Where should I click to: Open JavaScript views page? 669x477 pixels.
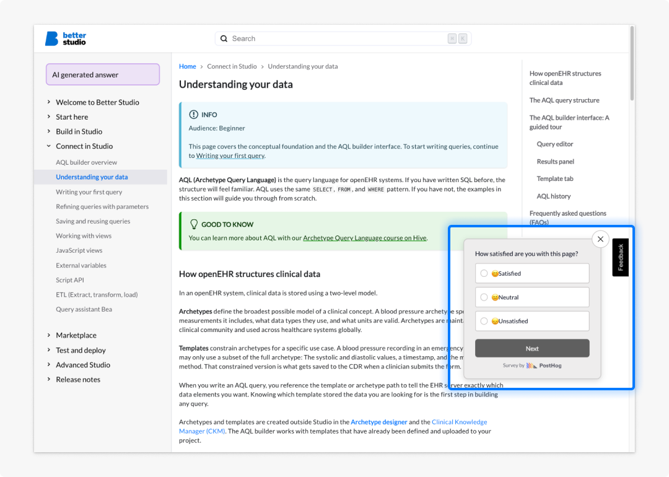(x=79, y=250)
